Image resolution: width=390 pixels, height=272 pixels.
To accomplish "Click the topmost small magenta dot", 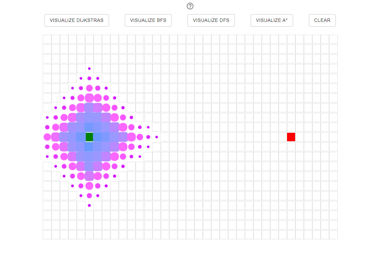I will [89, 68].
